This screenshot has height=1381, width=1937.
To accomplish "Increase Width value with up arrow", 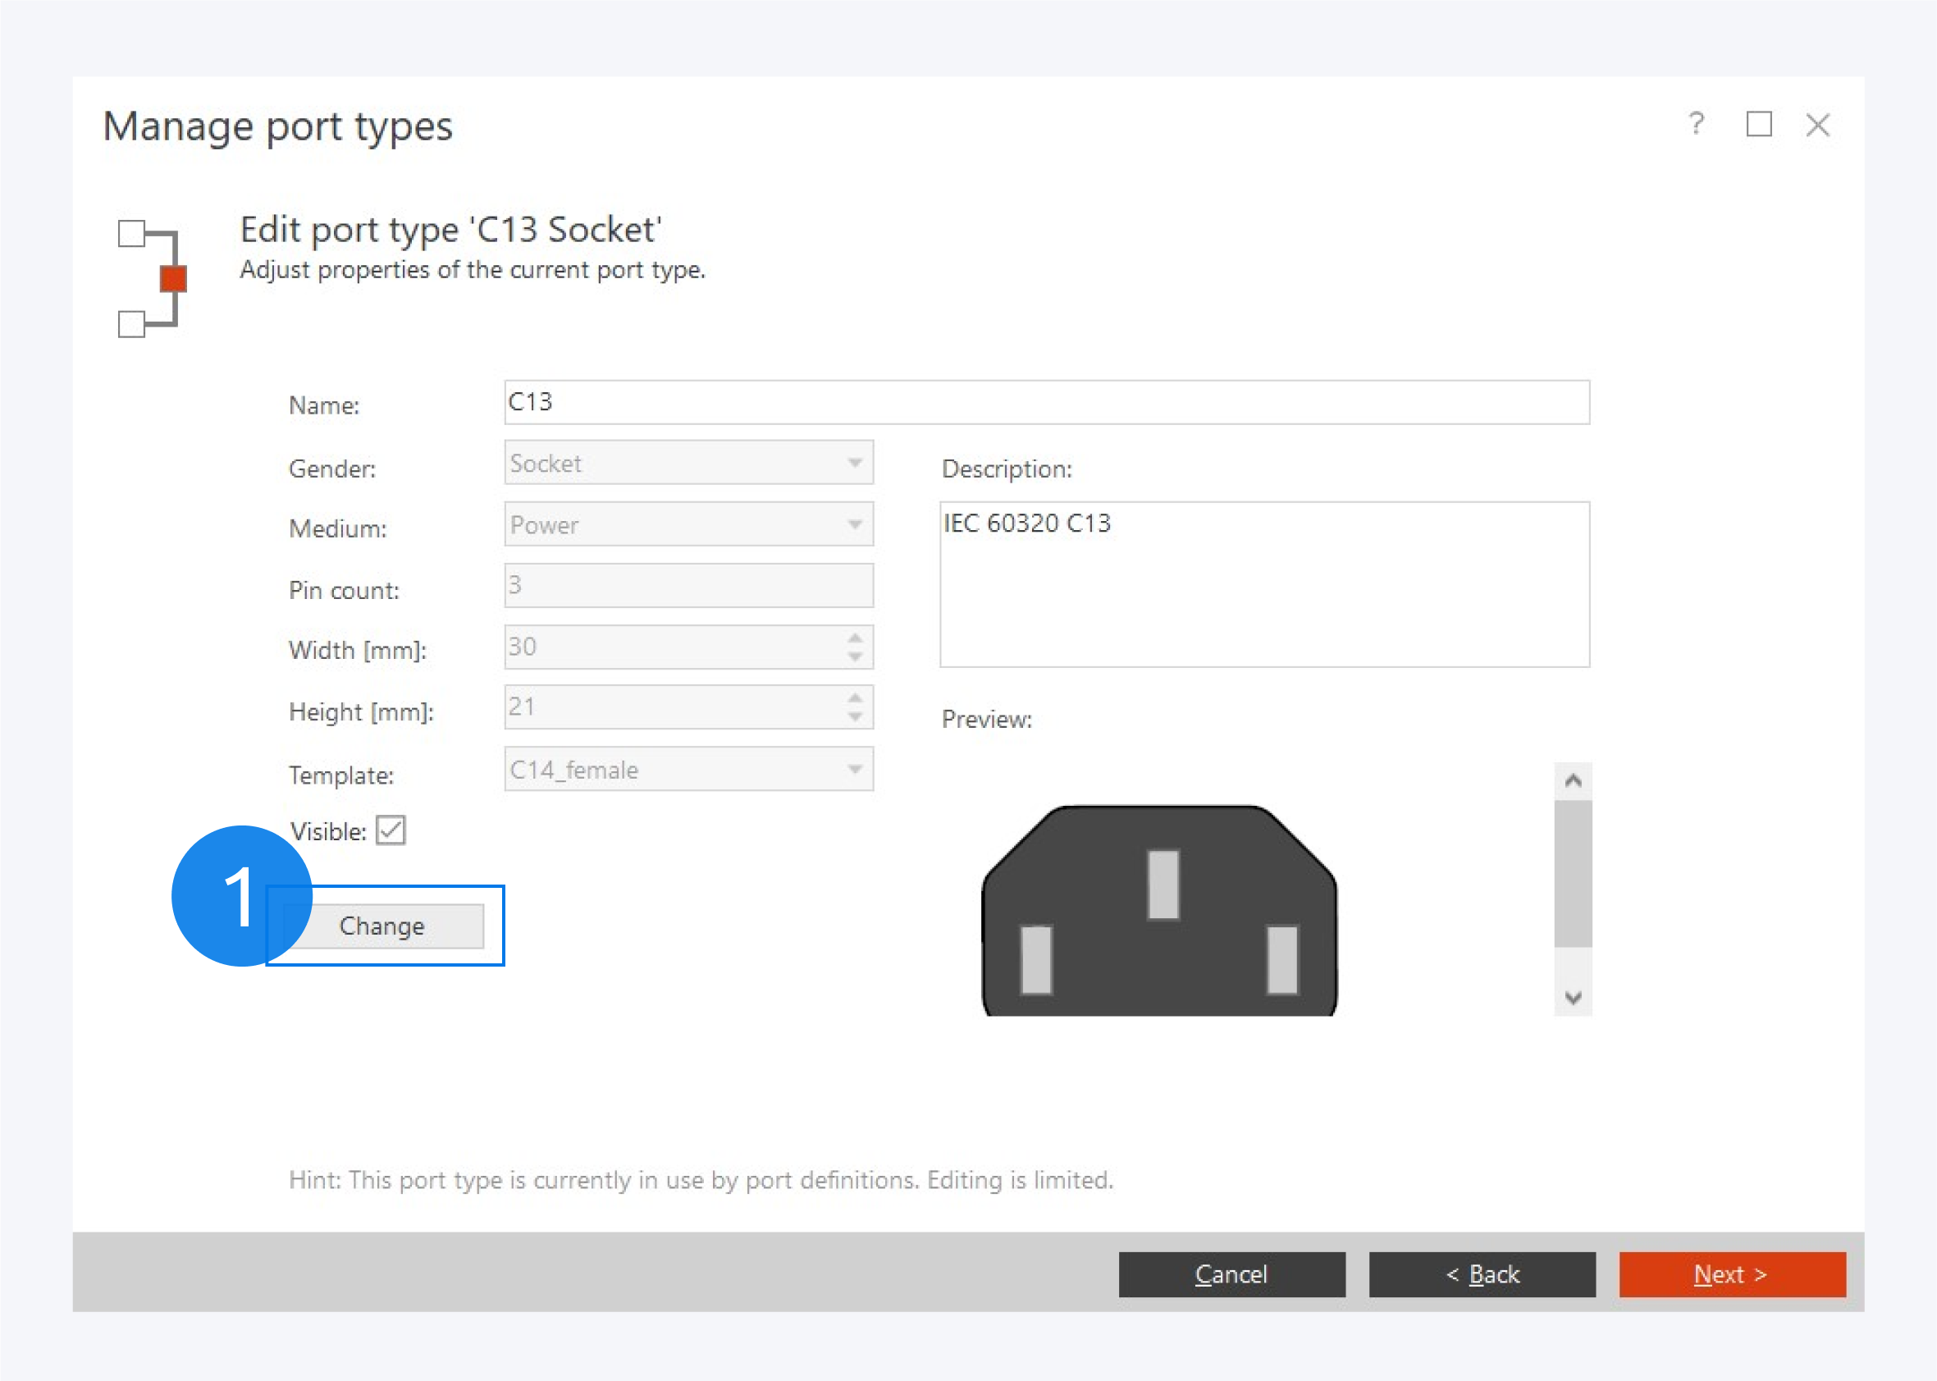I will pos(855,638).
